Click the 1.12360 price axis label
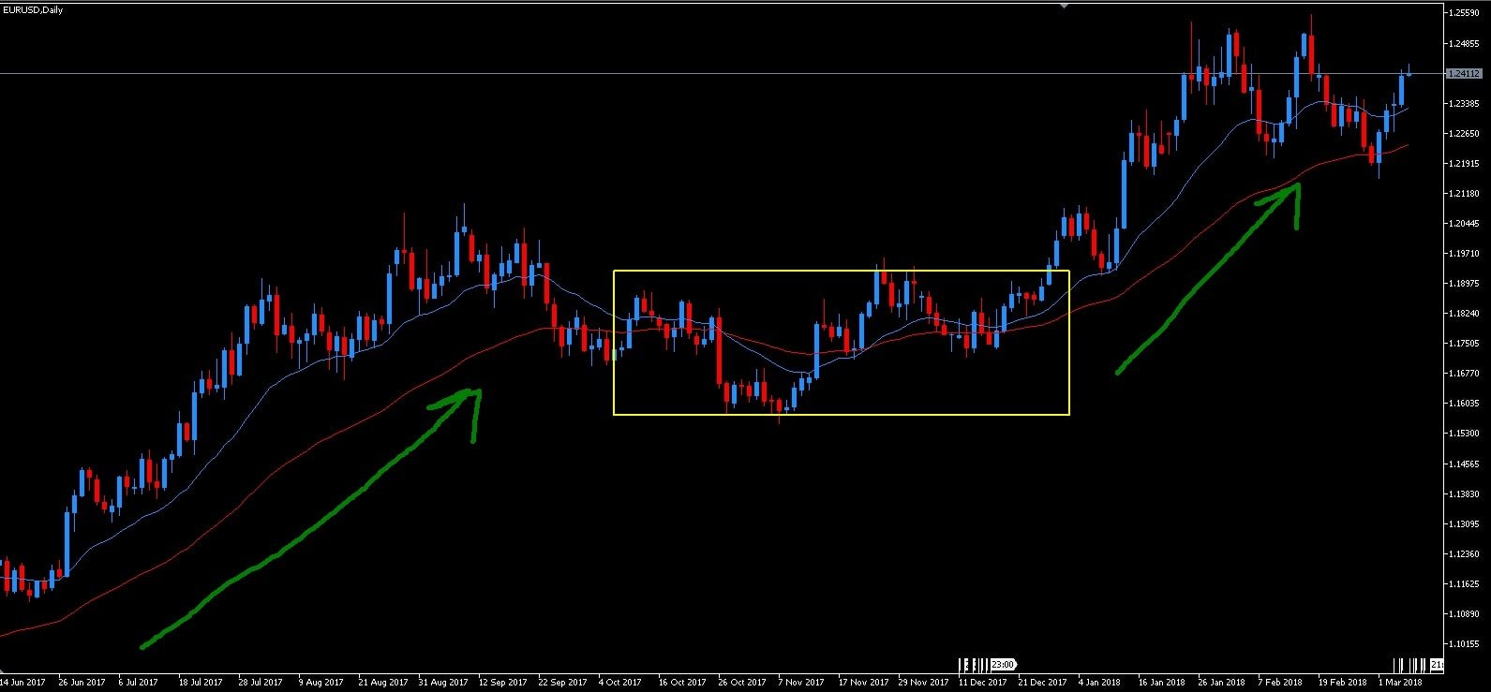Screen dimensions: 1491x692 pos(1464,553)
